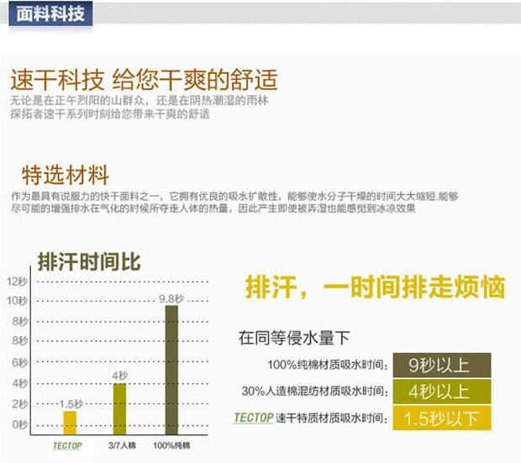Select the 速干科技 给您干爽的舒适 headline
The image size is (521, 463).
[144, 80]
